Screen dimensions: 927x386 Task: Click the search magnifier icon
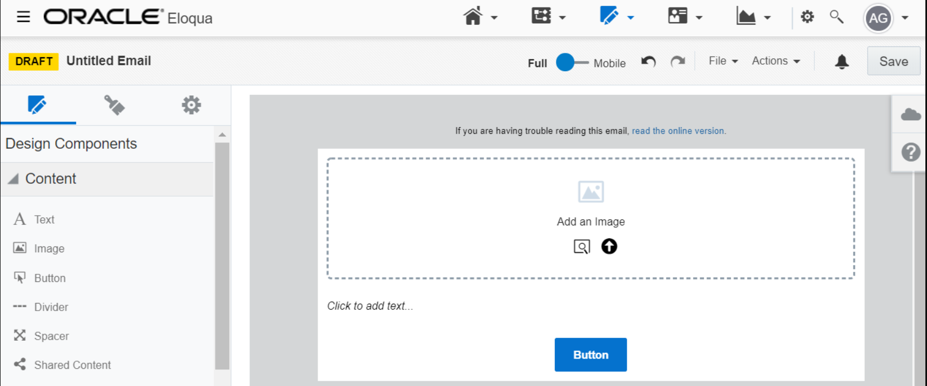(x=836, y=17)
